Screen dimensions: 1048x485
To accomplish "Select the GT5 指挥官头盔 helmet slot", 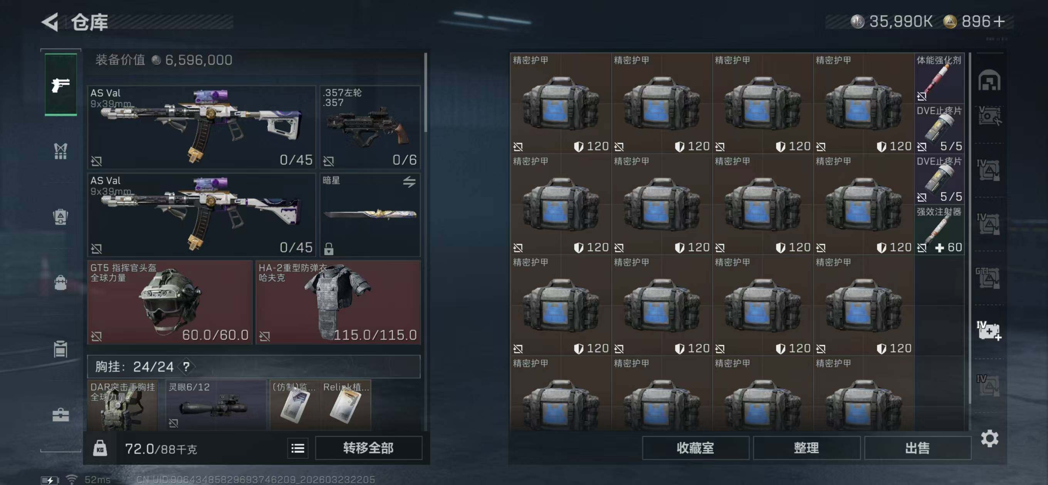I will (x=170, y=303).
